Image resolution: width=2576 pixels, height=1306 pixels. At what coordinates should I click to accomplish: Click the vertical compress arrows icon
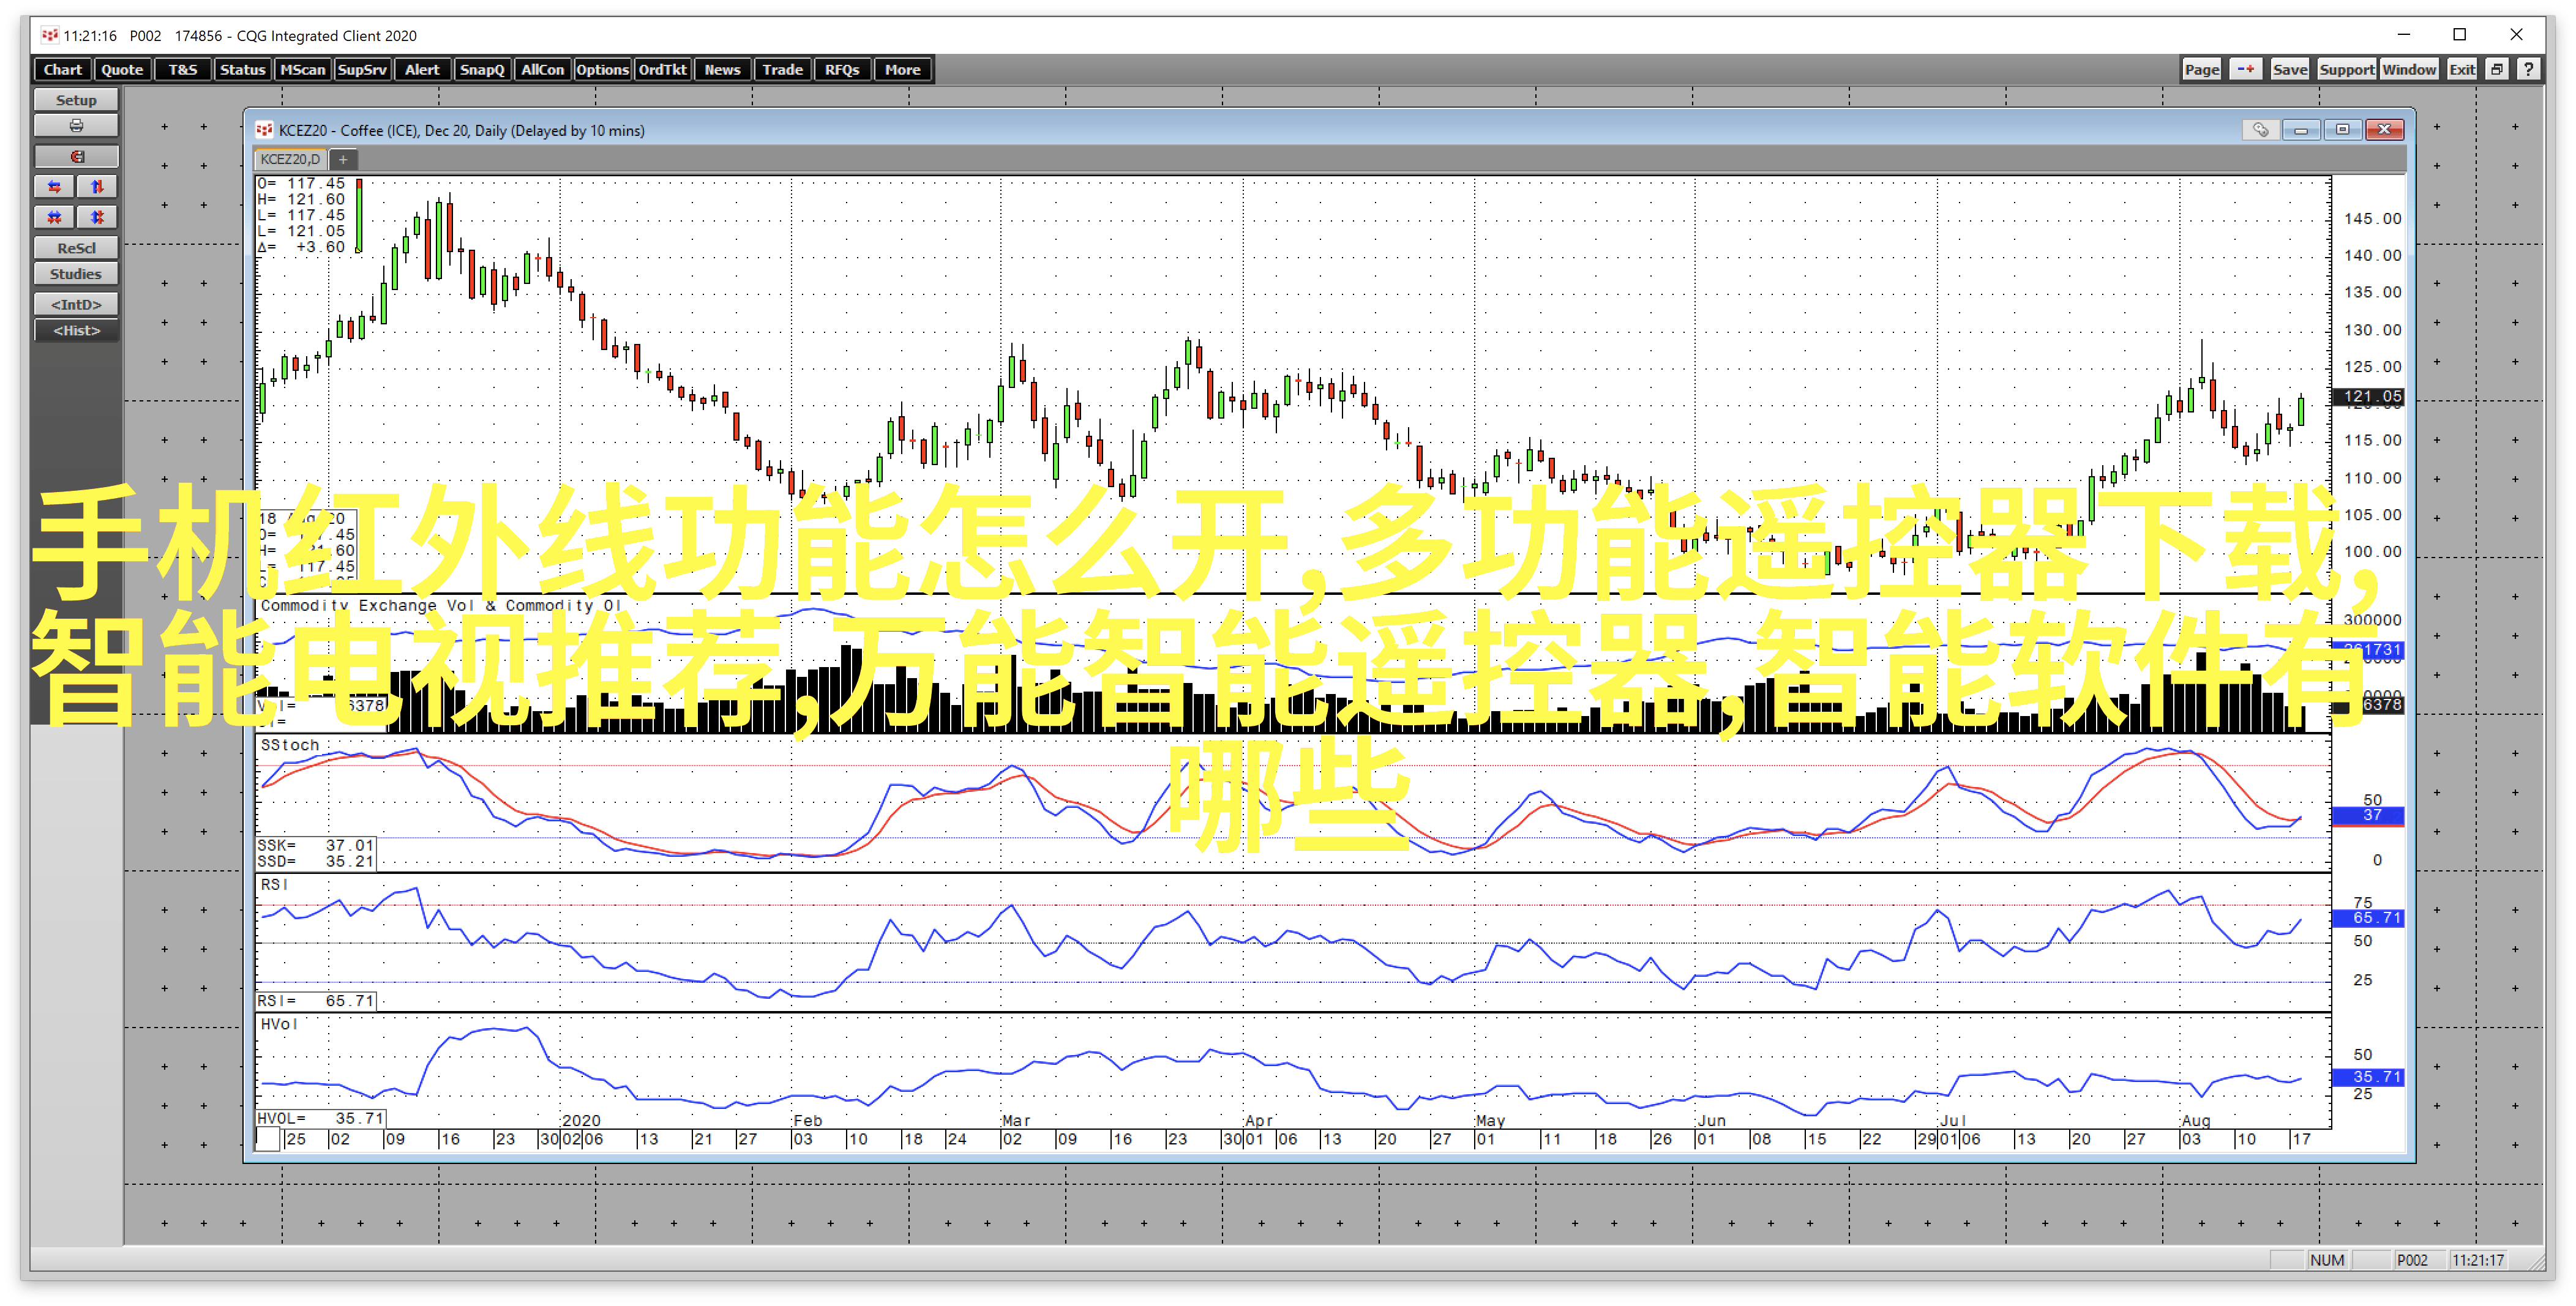pyautogui.click(x=97, y=217)
